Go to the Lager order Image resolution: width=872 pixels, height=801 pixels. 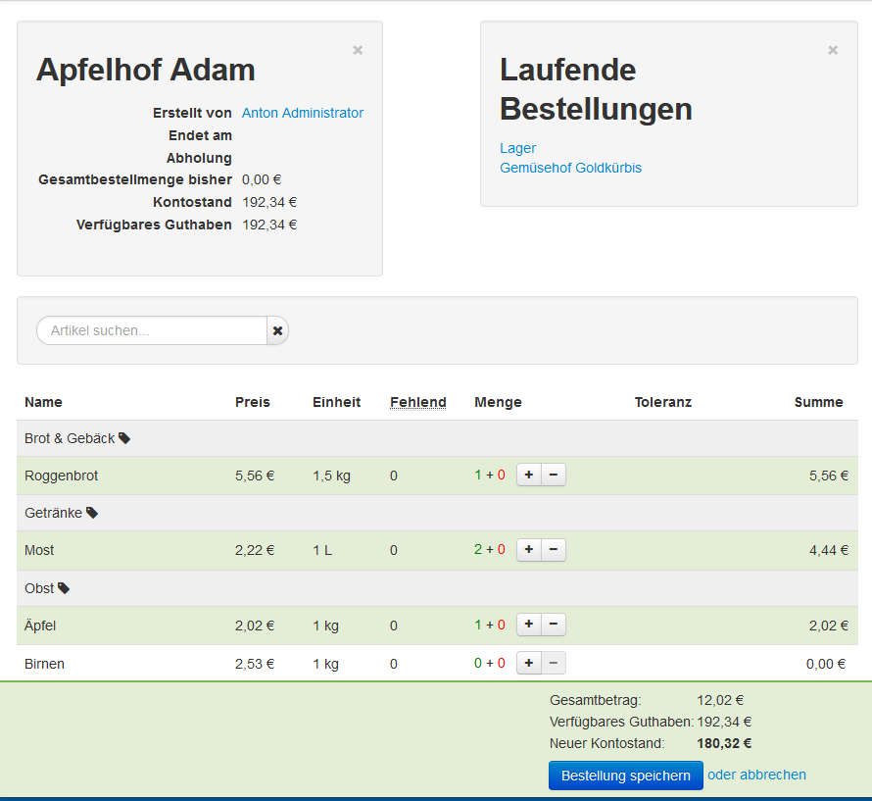coord(517,148)
